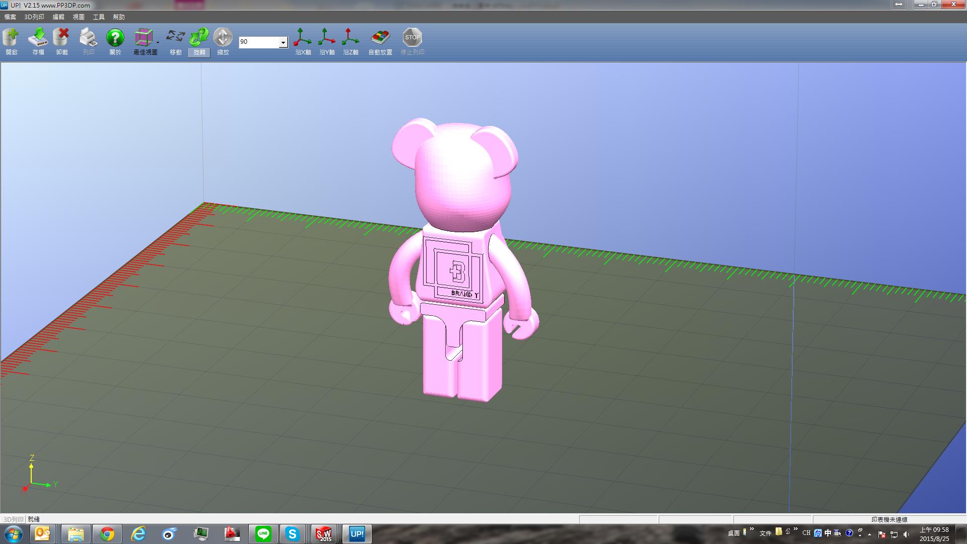Open File Explorer from the taskbar

(76, 534)
